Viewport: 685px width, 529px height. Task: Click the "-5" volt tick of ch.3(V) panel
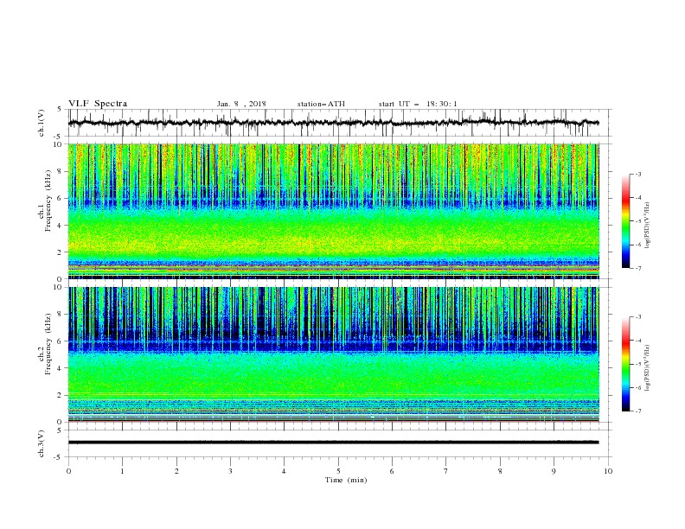[59, 457]
